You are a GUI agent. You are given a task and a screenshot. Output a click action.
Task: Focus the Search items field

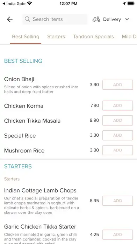pos(55,19)
